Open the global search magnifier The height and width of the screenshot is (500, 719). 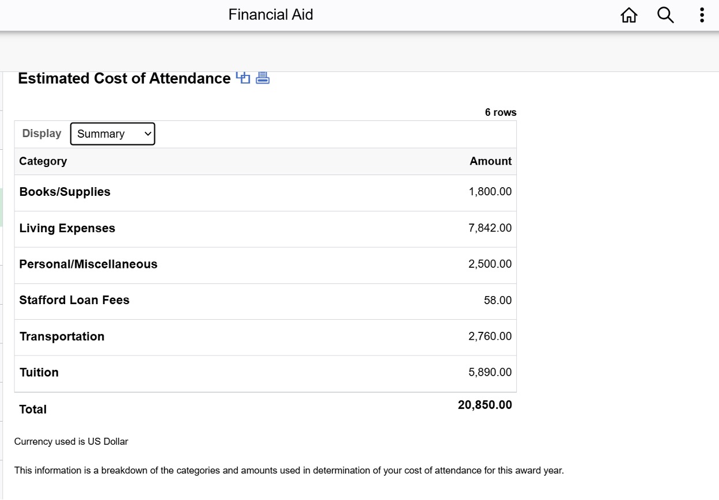click(665, 15)
